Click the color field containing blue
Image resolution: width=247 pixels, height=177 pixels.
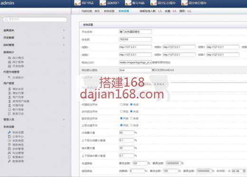click(135, 70)
